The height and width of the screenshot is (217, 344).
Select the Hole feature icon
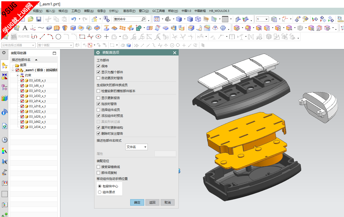[x=73, y=28]
